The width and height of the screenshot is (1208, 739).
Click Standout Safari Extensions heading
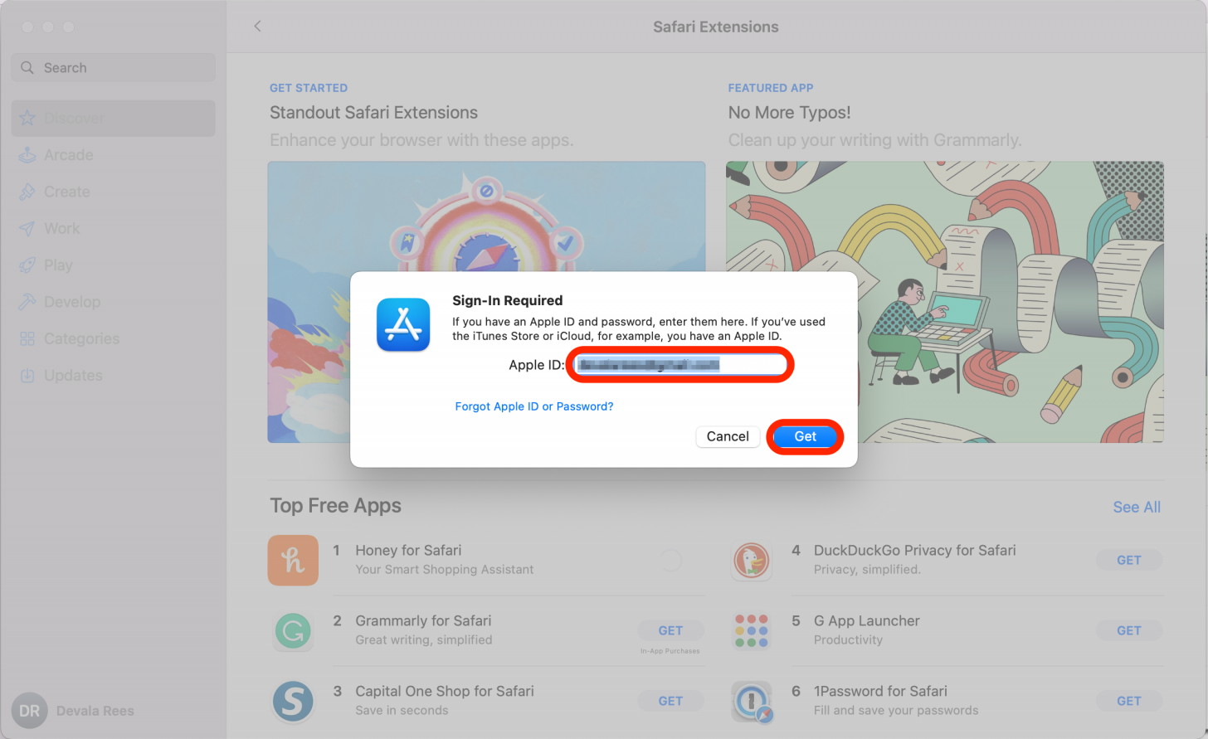coord(373,113)
